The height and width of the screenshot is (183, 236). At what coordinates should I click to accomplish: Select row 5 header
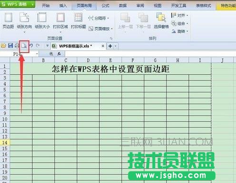coord(5,90)
